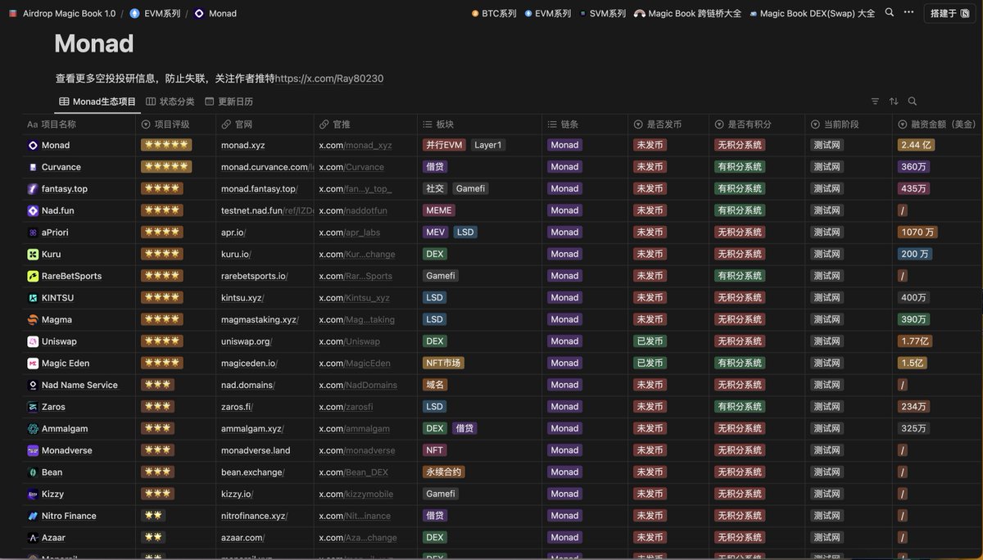The height and width of the screenshot is (560, 983).
Task: Click the RareBetSports row logo icon
Action: pos(33,276)
